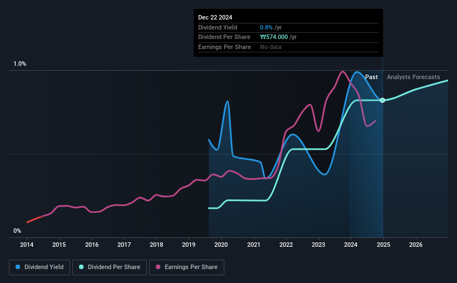Click the 2022 x-axis label
Screen dimensions: 457x283
point(286,245)
